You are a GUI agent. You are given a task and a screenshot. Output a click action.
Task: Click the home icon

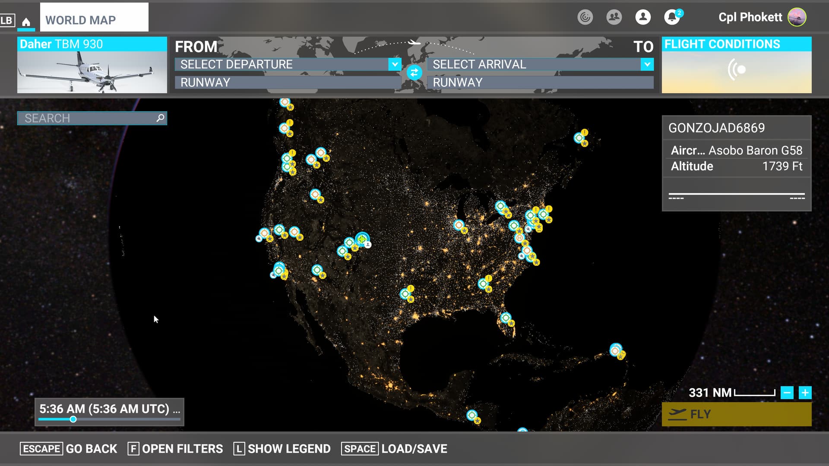click(x=26, y=22)
